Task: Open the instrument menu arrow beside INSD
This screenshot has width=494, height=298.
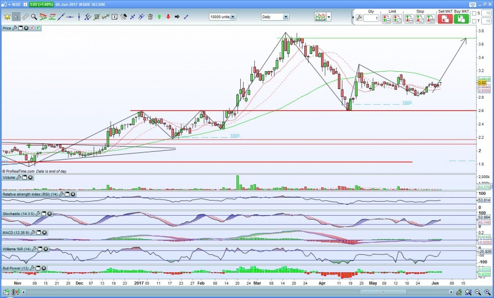Action: coord(10,4)
